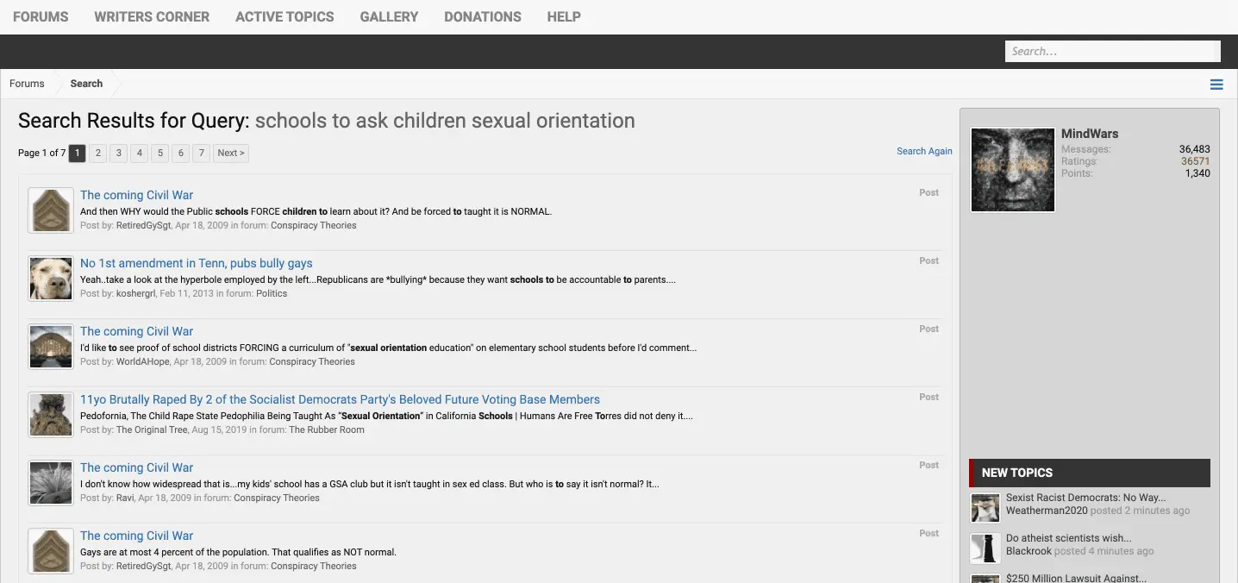The image size is (1238, 583).
Task: Go to Active Topics tab
Action: pyautogui.click(x=284, y=16)
